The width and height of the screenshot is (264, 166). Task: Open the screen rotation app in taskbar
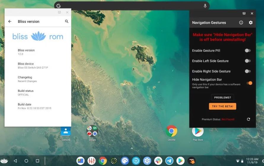pos(114,161)
